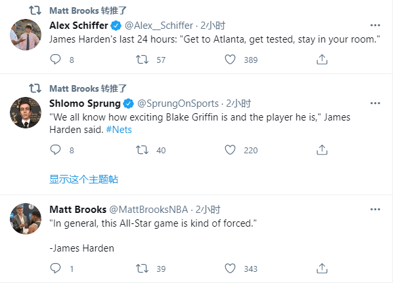Open more options on Matt Brooks' tweet
Viewport: 394px width, 283px height.
pyautogui.click(x=375, y=209)
